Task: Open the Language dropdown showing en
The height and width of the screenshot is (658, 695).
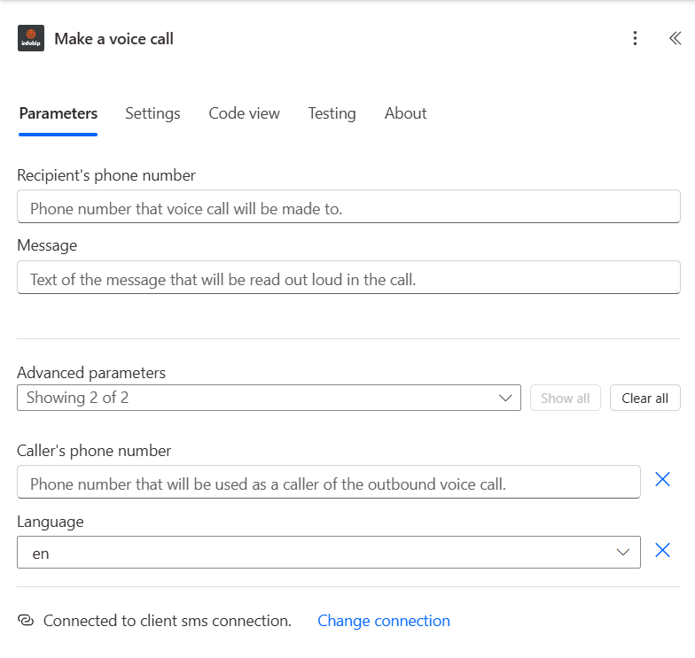Action: [x=328, y=553]
